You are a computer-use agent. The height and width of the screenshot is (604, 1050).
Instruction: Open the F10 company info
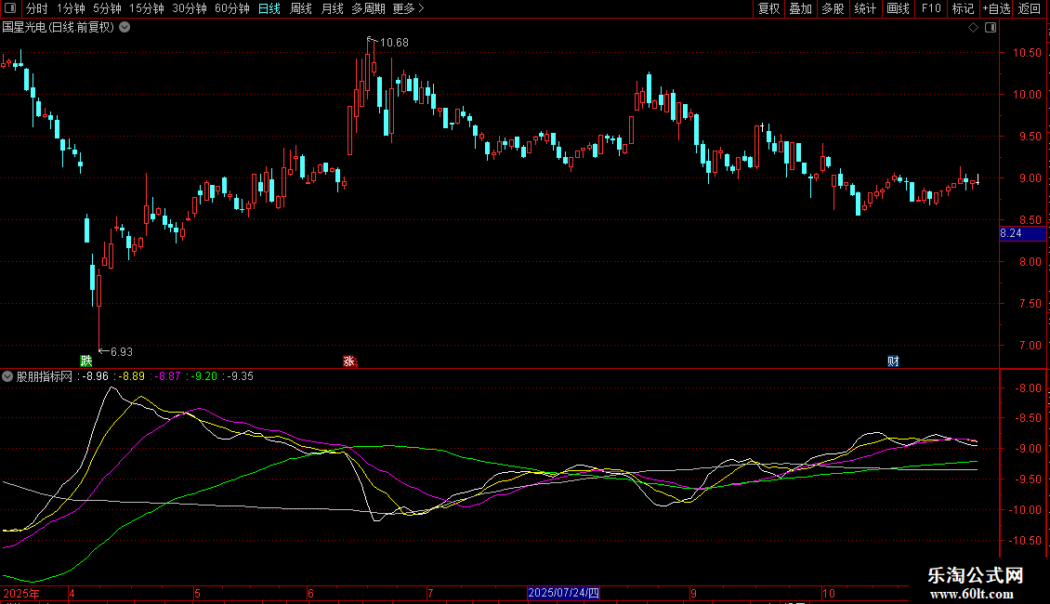[931, 9]
